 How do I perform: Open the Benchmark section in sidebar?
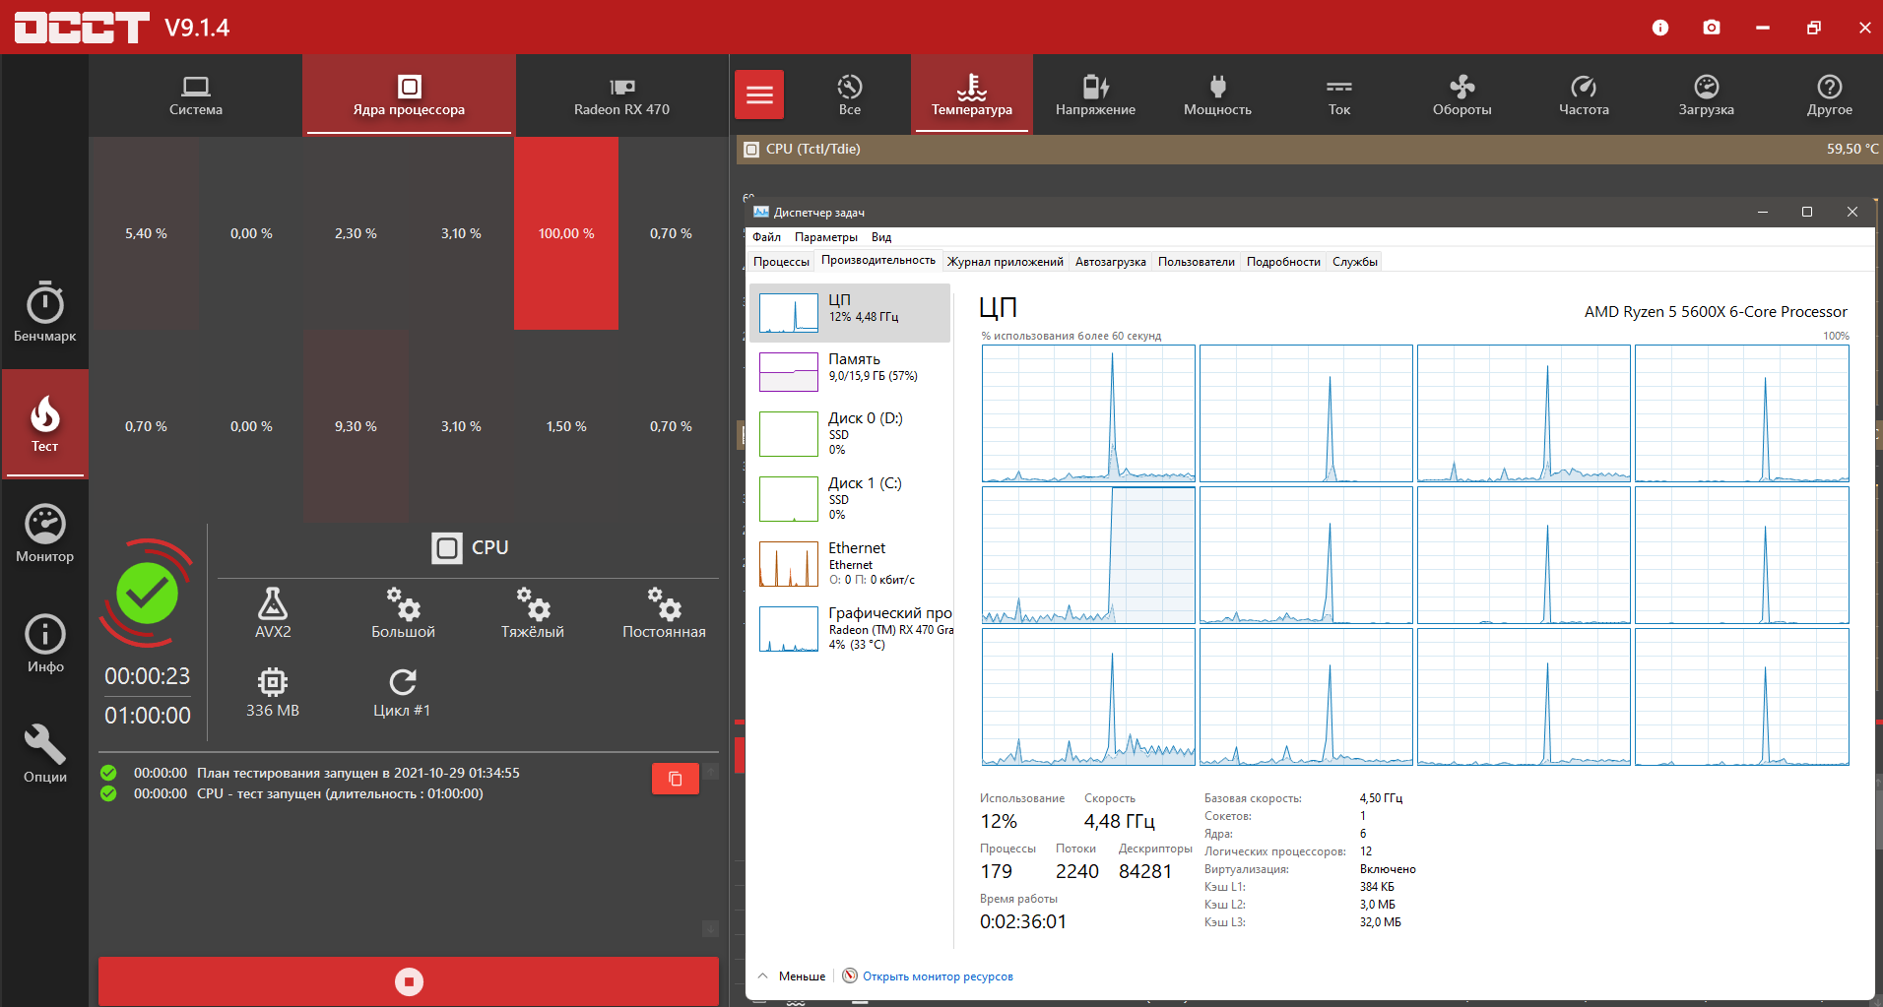click(44, 312)
